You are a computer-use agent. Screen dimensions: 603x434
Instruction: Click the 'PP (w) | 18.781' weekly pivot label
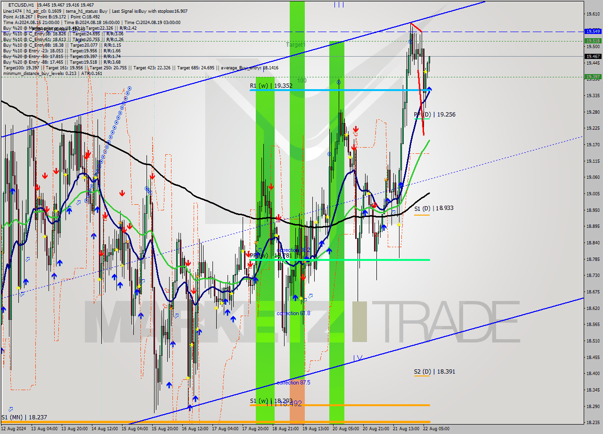tap(271, 255)
